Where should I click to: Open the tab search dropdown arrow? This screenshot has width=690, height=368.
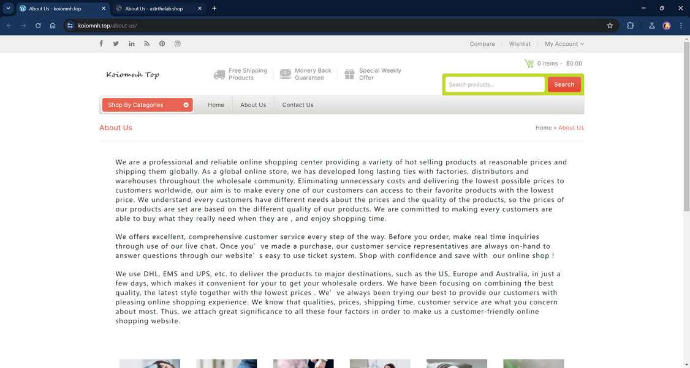[8, 9]
